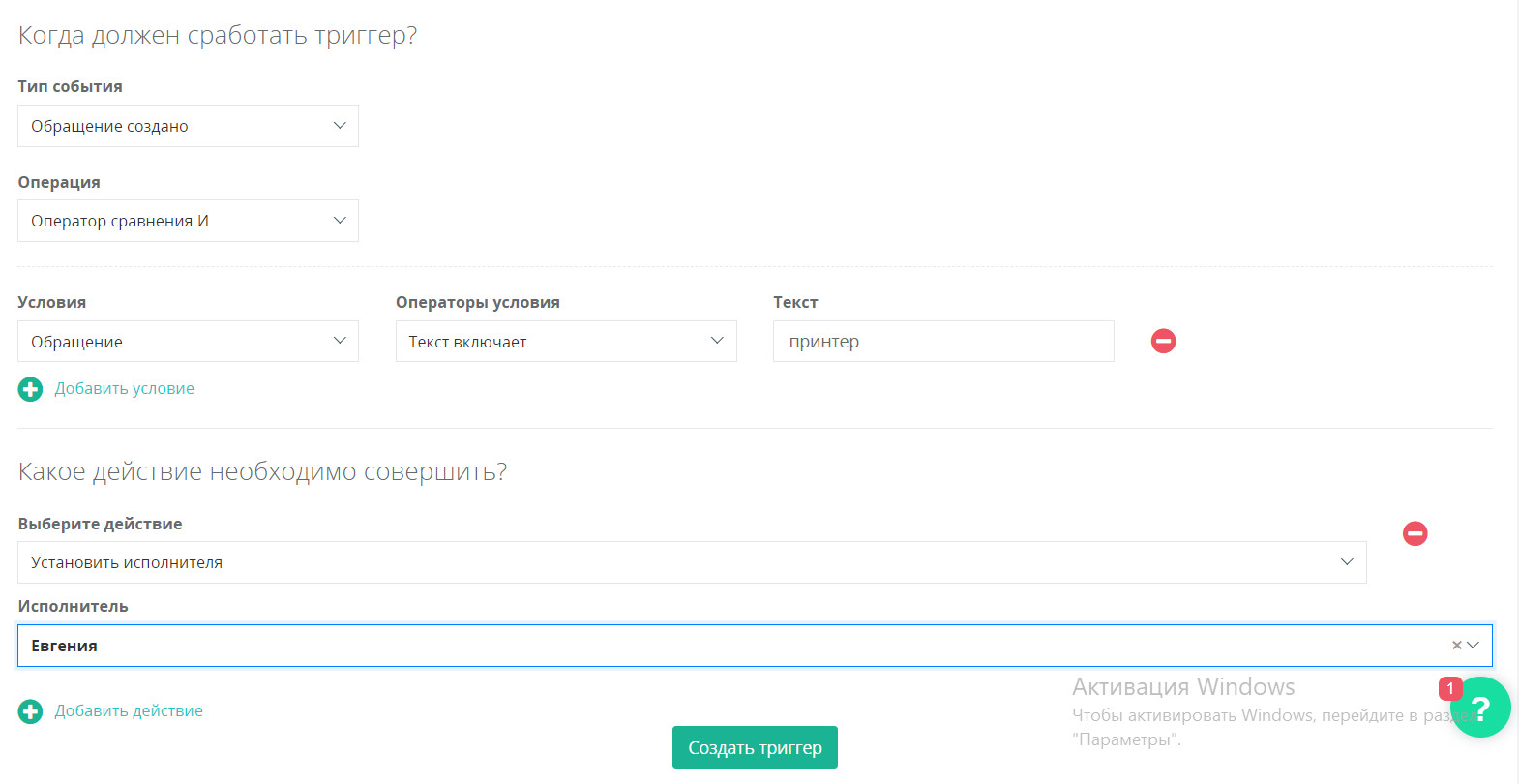The width and height of the screenshot is (1519, 784).
Task: Remove the condition row with text принтер
Action: point(1163,341)
